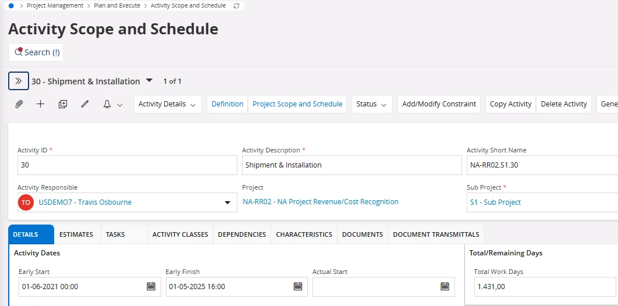Click the plus icon to add new record
The height and width of the screenshot is (306, 618).
(x=40, y=104)
